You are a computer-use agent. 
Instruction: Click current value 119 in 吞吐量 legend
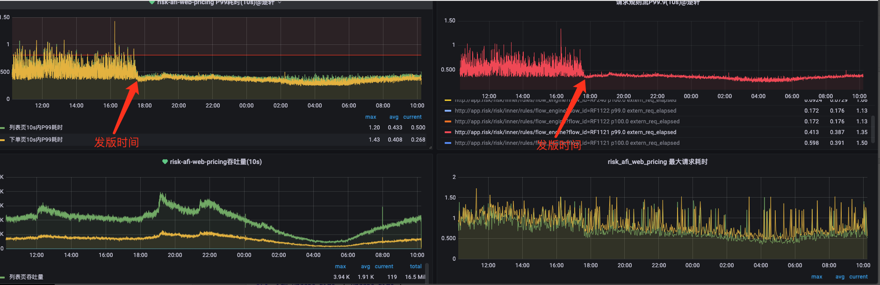click(x=392, y=277)
